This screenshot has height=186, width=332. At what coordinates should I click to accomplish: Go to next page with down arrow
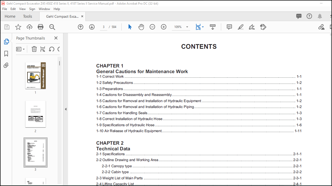click(92, 27)
